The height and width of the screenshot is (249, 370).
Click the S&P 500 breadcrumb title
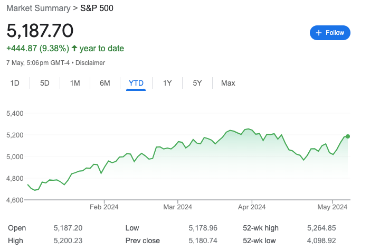pos(97,8)
